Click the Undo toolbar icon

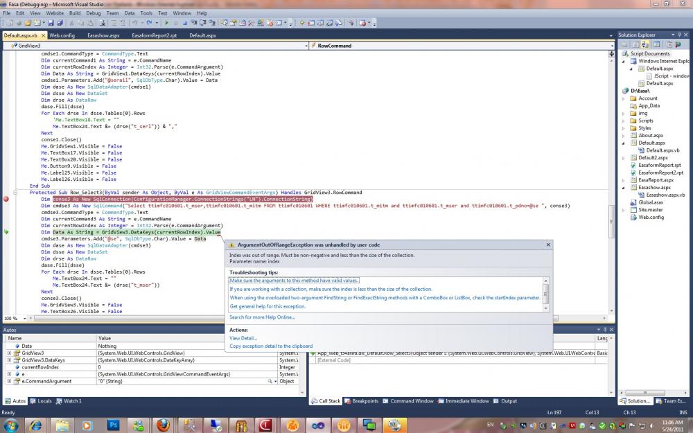pyautogui.click(x=134, y=23)
